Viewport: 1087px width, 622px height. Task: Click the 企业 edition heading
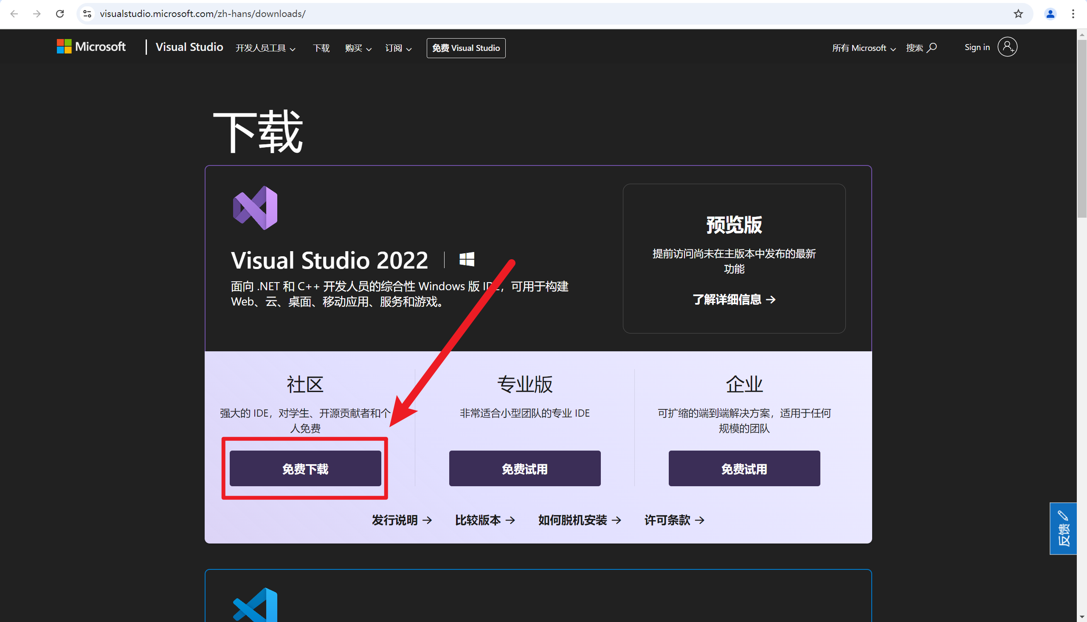pyautogui.click(x=744, y=384)
